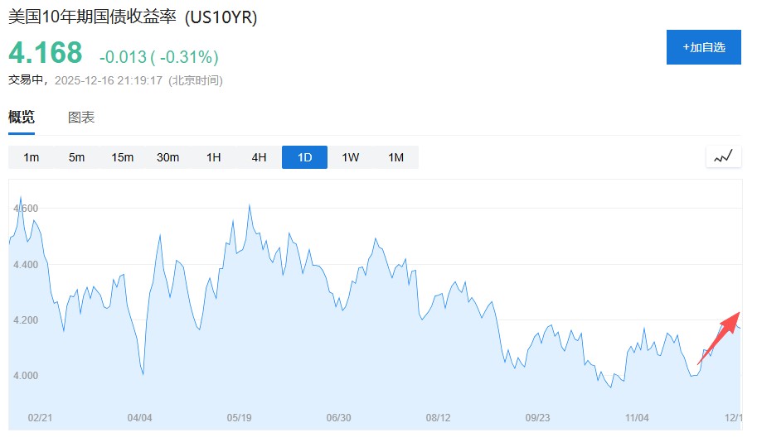Open the 图表 tab

81,118
